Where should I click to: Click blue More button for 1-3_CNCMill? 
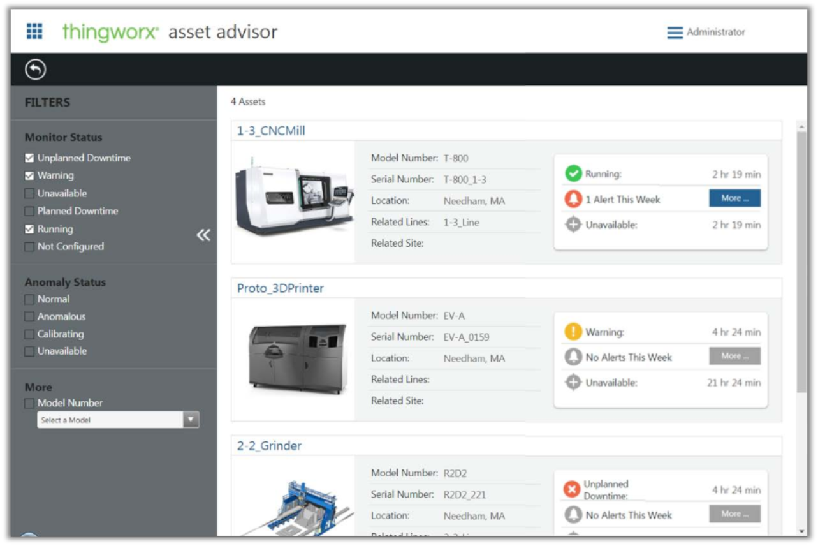734,198
